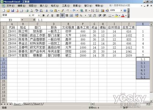Click the Insert Hyperlink globe icon

coord(82,10)
